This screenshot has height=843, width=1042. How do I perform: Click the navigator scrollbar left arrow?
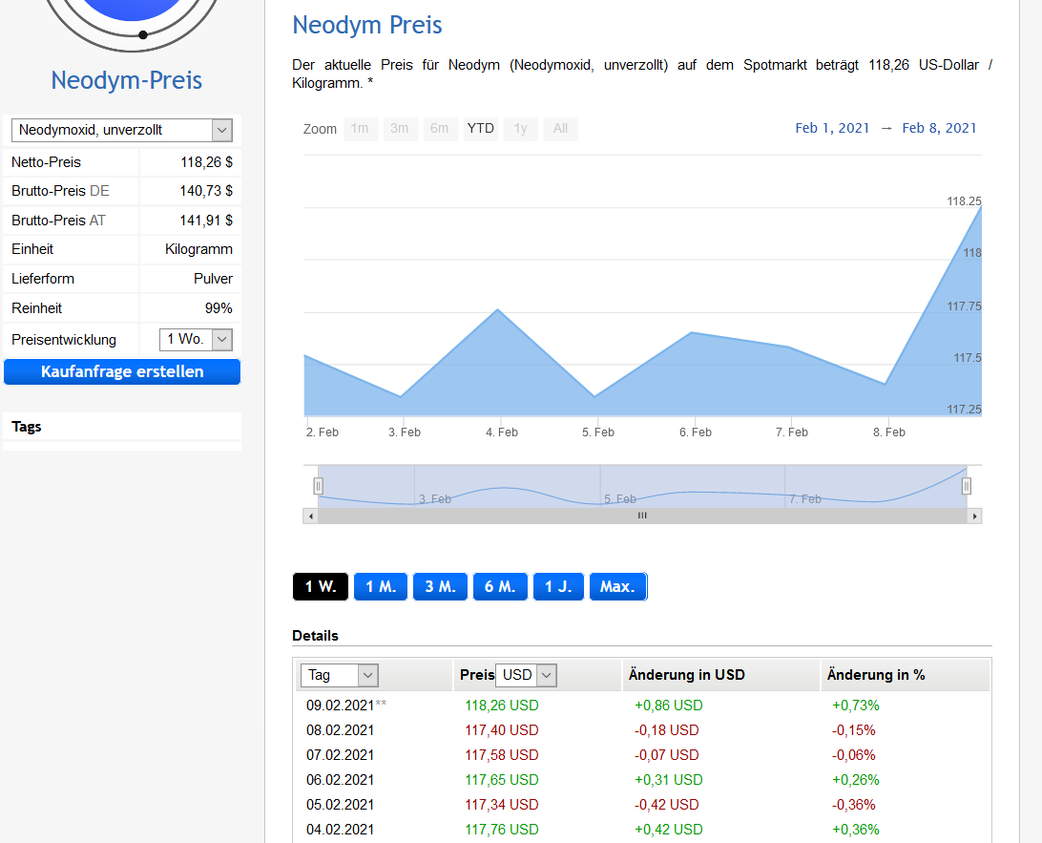point(310,516)
